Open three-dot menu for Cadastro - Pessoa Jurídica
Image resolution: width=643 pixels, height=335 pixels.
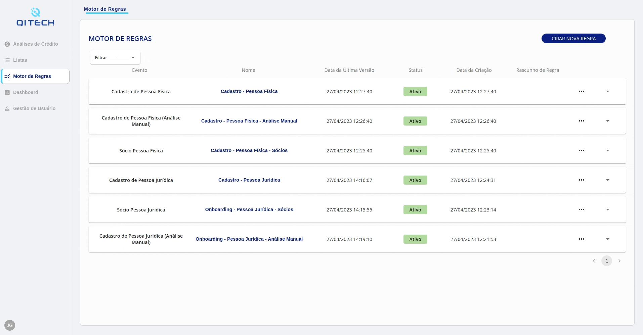coord(582,180)
